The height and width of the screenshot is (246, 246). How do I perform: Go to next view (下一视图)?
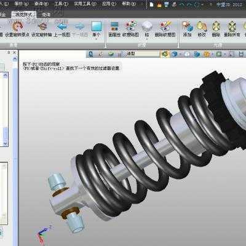click(x=80, y=26)
